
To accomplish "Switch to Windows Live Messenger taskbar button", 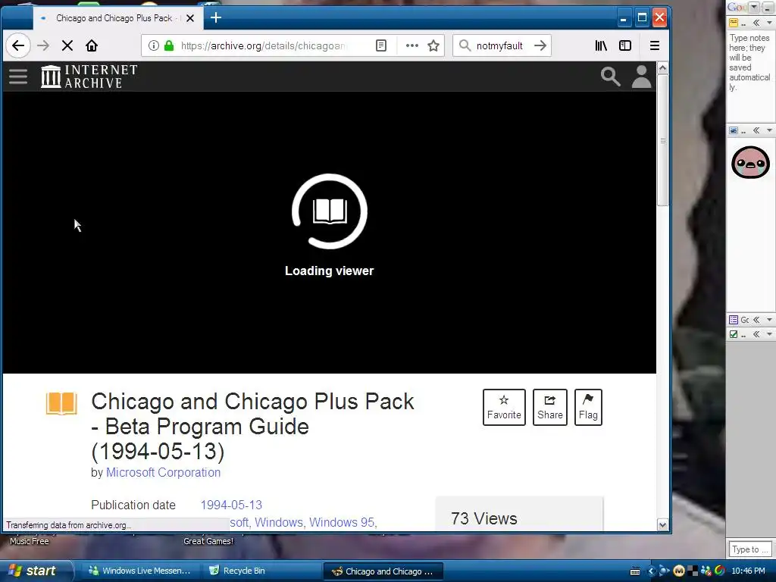I will [x=139, y=571].
